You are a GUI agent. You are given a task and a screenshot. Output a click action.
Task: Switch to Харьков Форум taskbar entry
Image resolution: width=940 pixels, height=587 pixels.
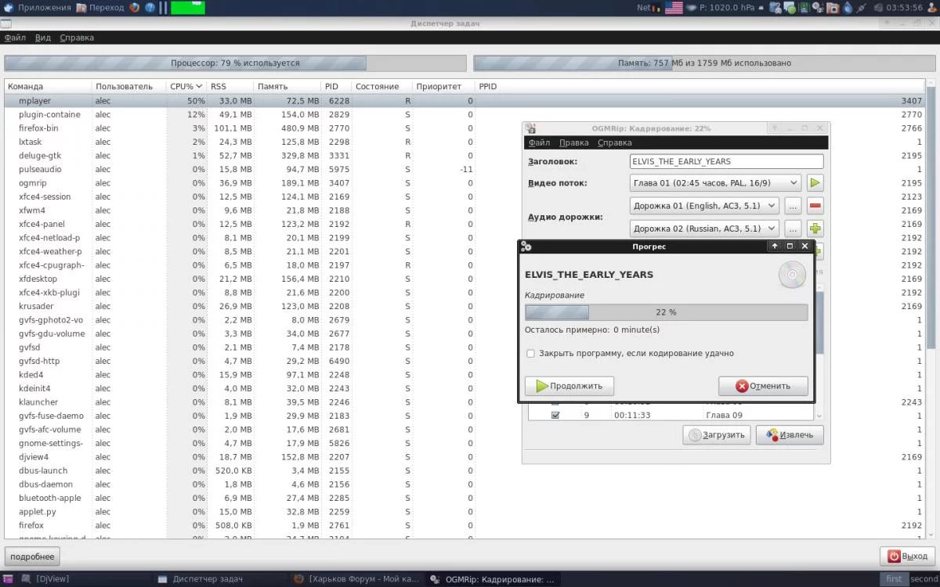pyautogui.click(x=357, y=579)
